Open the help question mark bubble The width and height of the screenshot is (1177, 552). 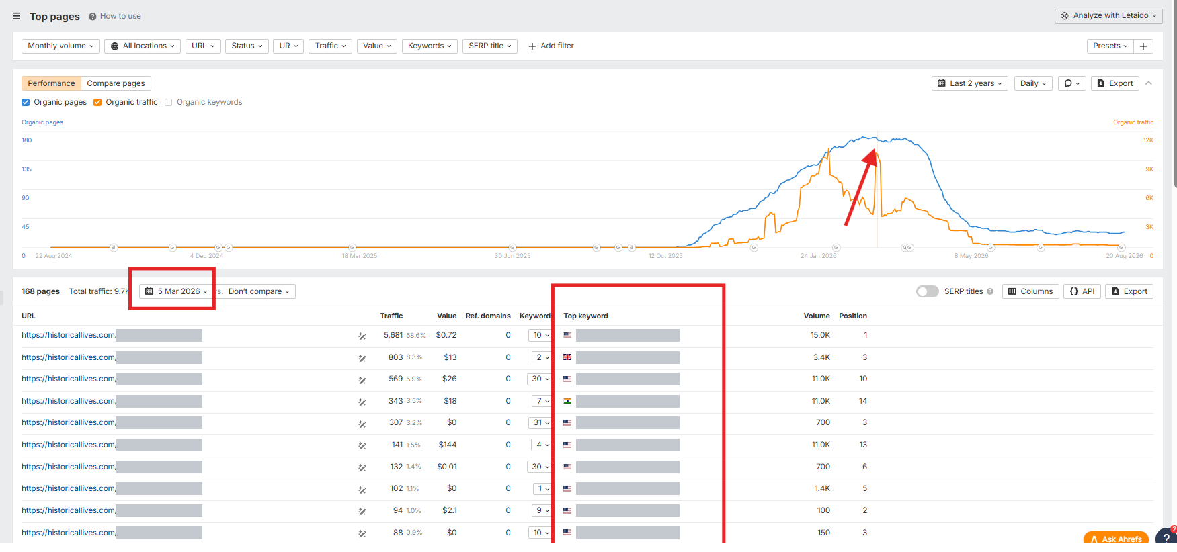pos(1166,537)
